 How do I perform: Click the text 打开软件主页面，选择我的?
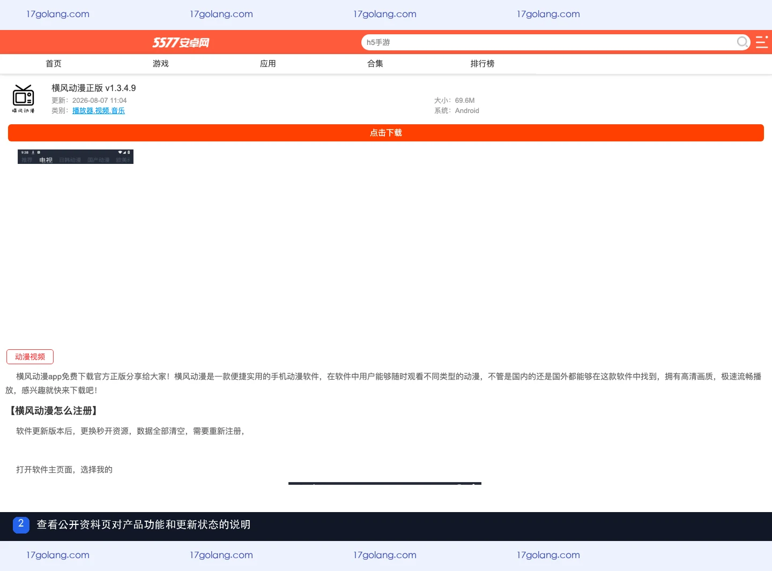point(64,470)
